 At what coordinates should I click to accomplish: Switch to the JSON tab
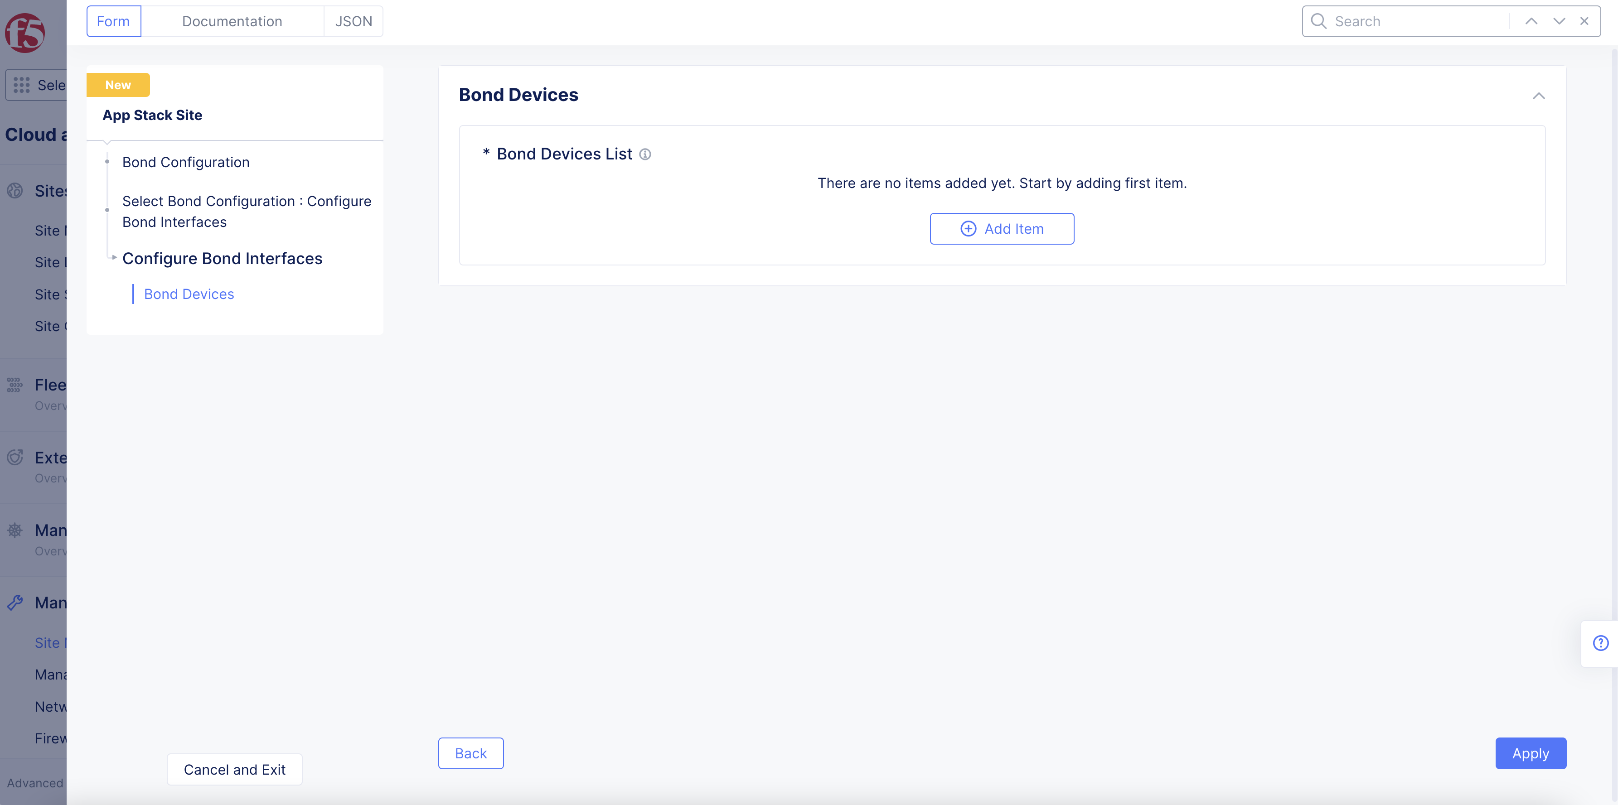tap(354, 21)
